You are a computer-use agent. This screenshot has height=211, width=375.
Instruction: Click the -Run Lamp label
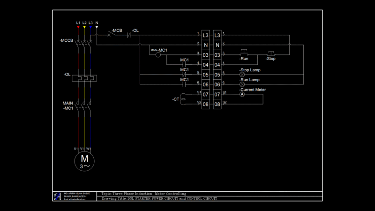click(249, 80)
